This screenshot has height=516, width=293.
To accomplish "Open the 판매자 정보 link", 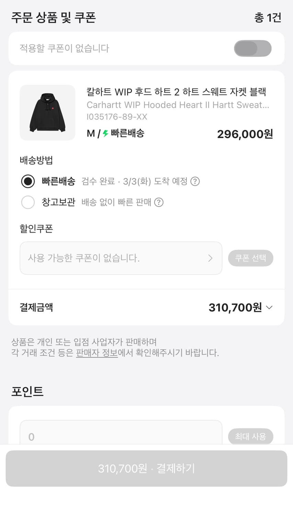I will [97, 353].
